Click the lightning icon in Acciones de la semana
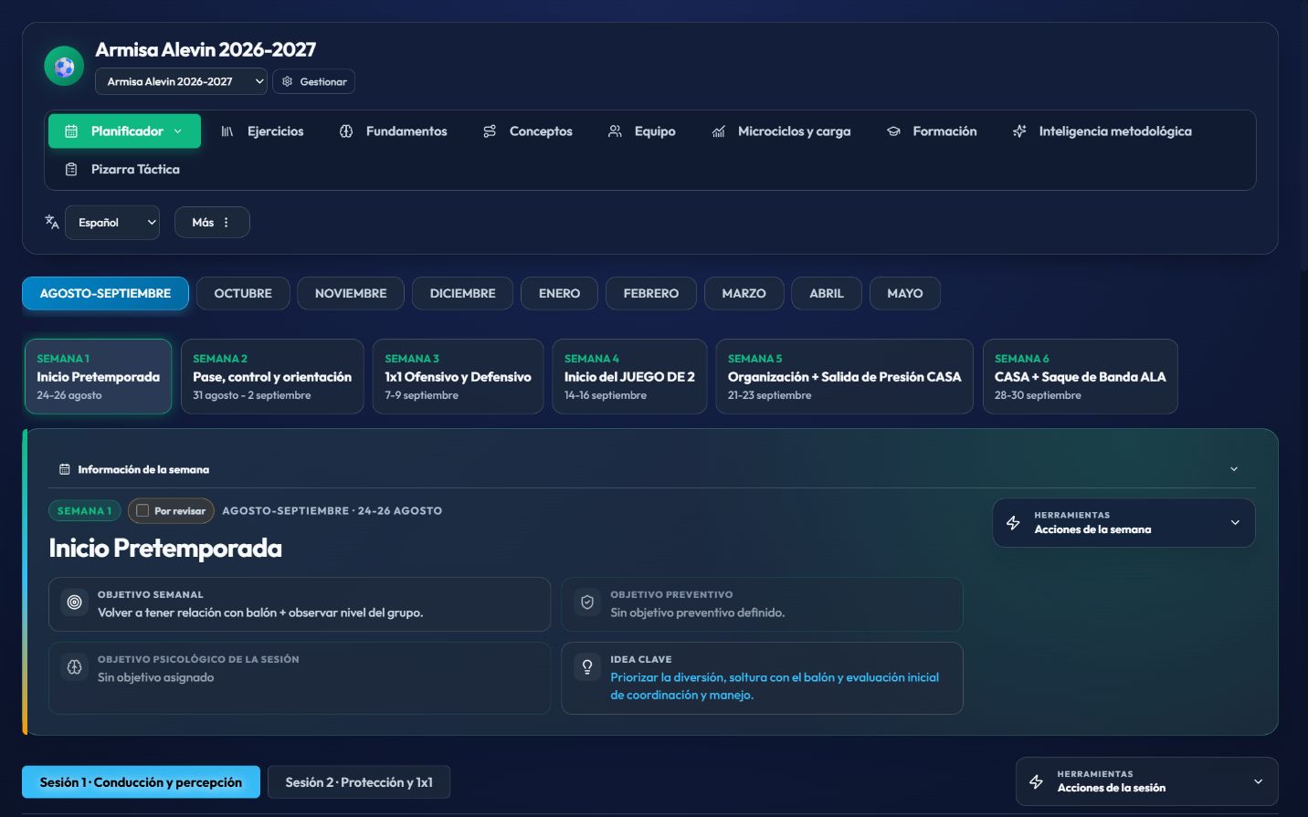This screenshot has width=1308, height=817. pyautogui.click(x=1013, y=522)
